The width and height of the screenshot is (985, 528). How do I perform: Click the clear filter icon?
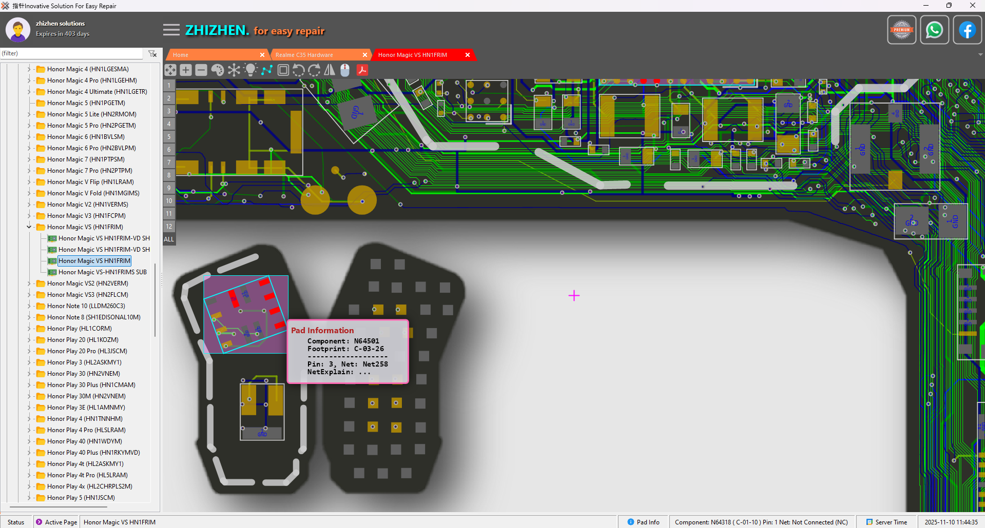point(152,53)
